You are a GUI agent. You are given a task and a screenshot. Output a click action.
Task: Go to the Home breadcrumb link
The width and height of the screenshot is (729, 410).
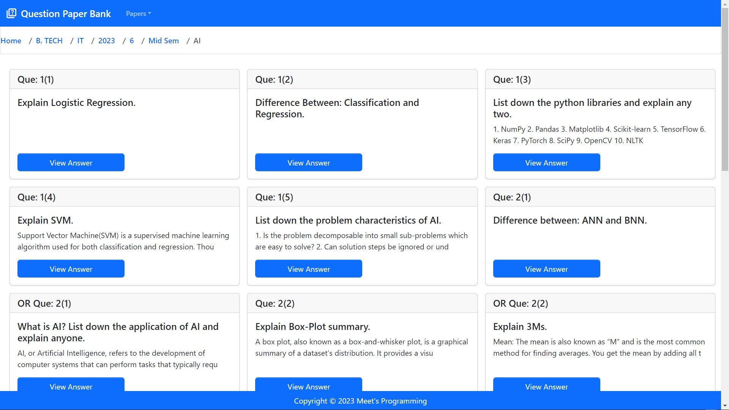tap(11, 41)
